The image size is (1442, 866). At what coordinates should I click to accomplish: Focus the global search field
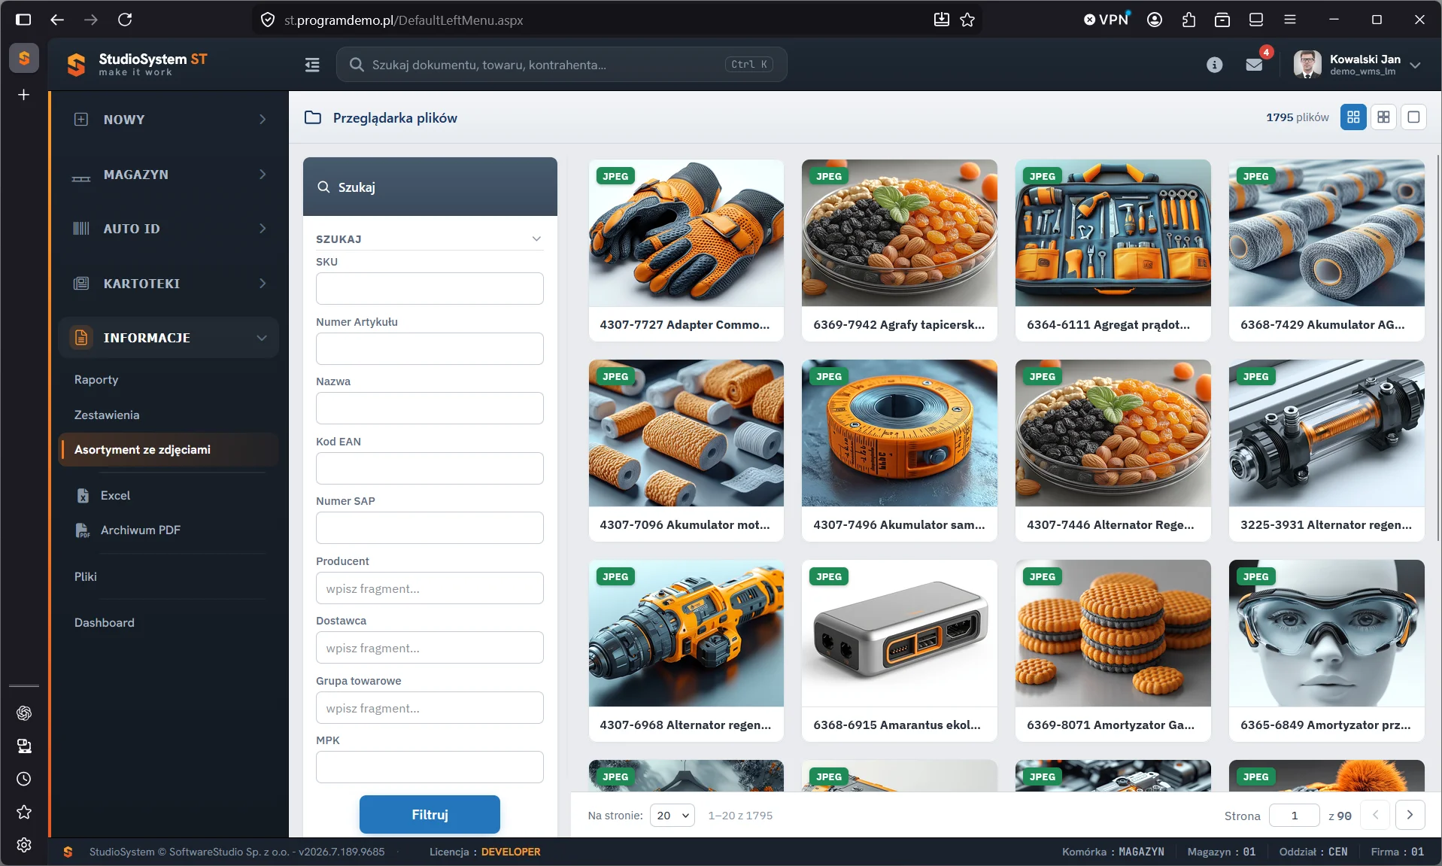pyautogui.click(x=561, y=65)
